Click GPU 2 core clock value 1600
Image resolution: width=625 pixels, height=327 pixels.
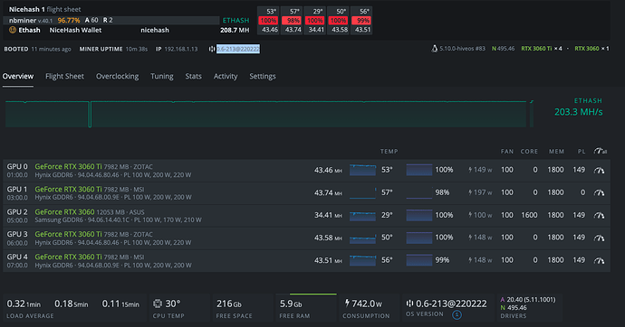(x=529, y=215)
